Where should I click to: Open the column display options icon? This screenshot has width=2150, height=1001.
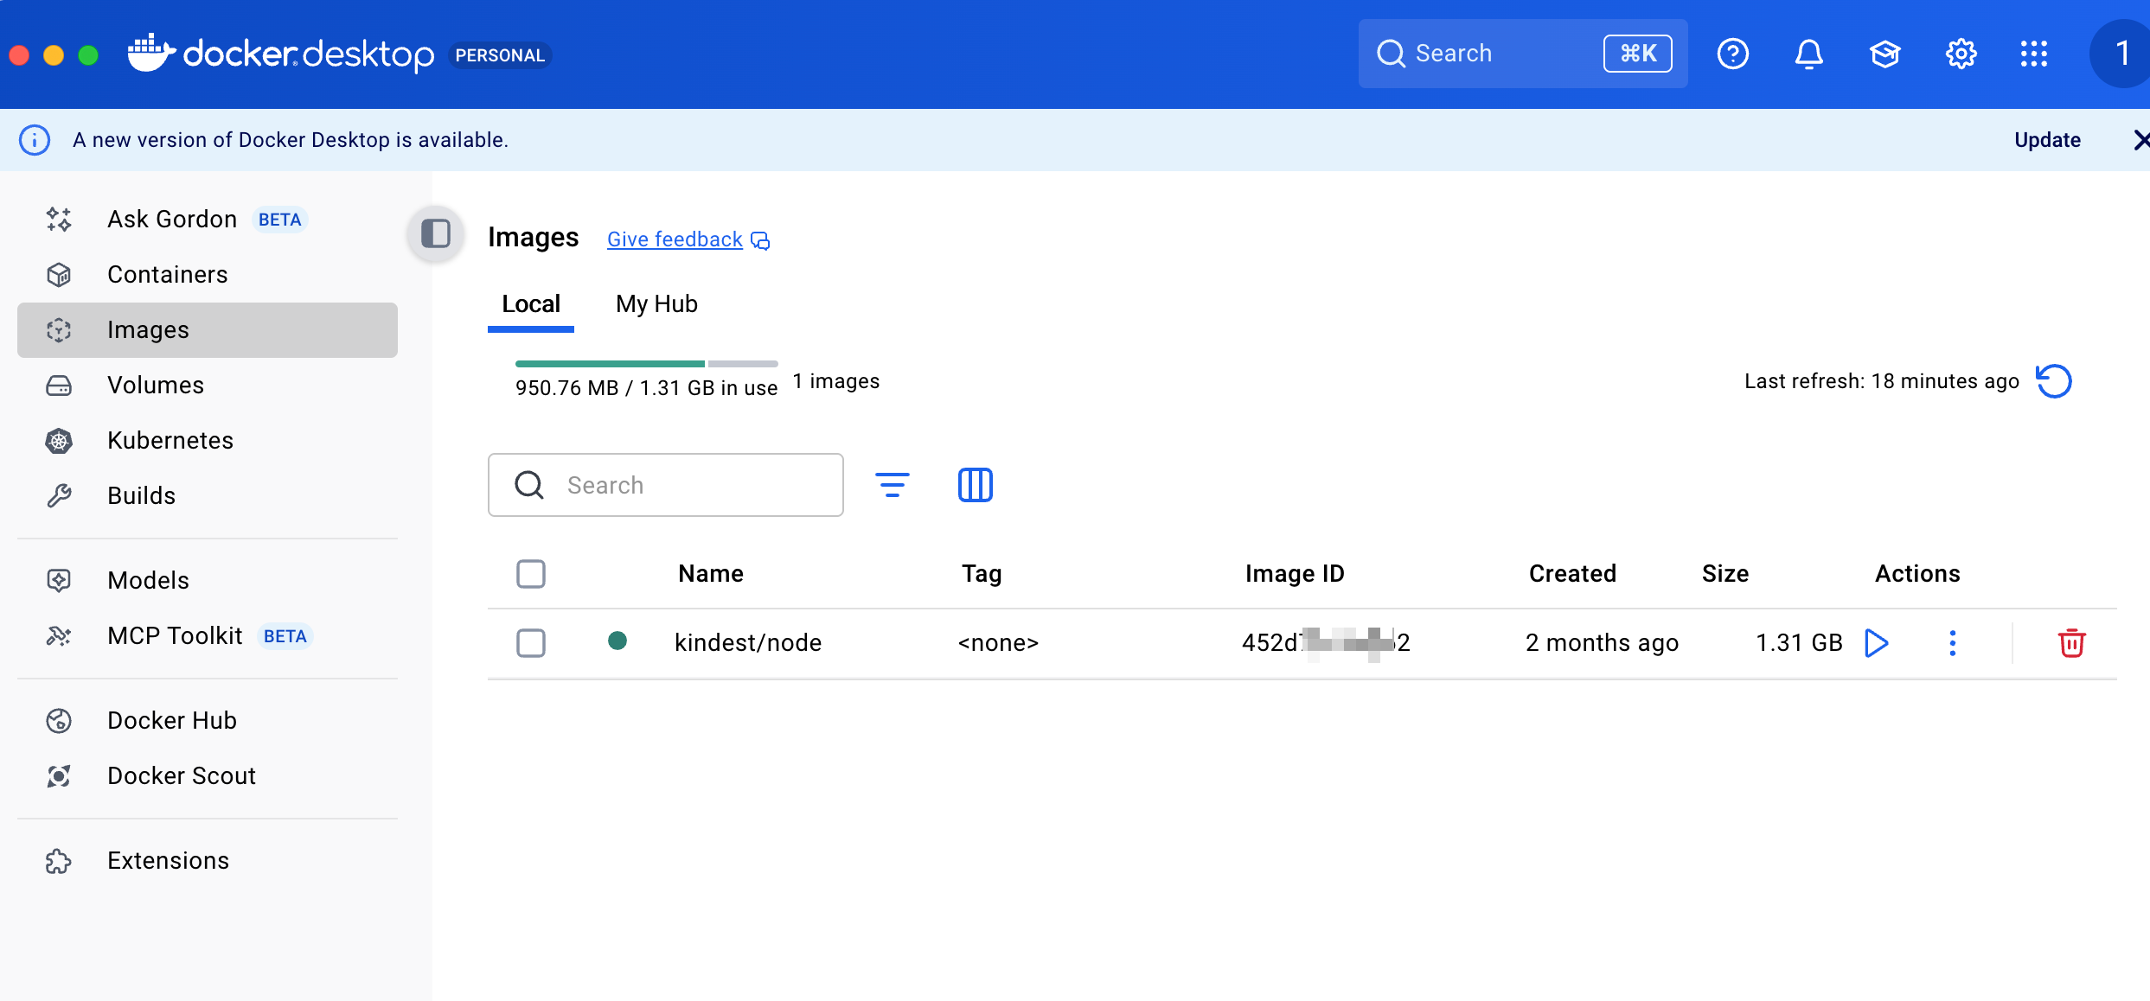[975, 485]
